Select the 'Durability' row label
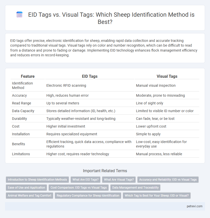This screenshot has height=218, width=210. pos(28,119)
